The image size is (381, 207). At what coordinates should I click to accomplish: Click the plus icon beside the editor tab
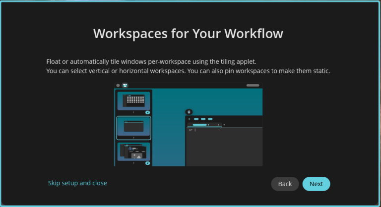point(224,125)
